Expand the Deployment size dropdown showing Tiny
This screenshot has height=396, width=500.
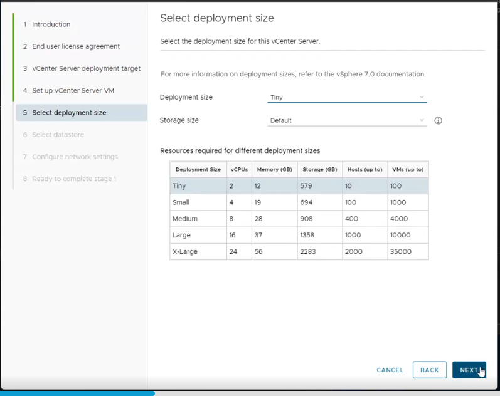coord(347,97)
